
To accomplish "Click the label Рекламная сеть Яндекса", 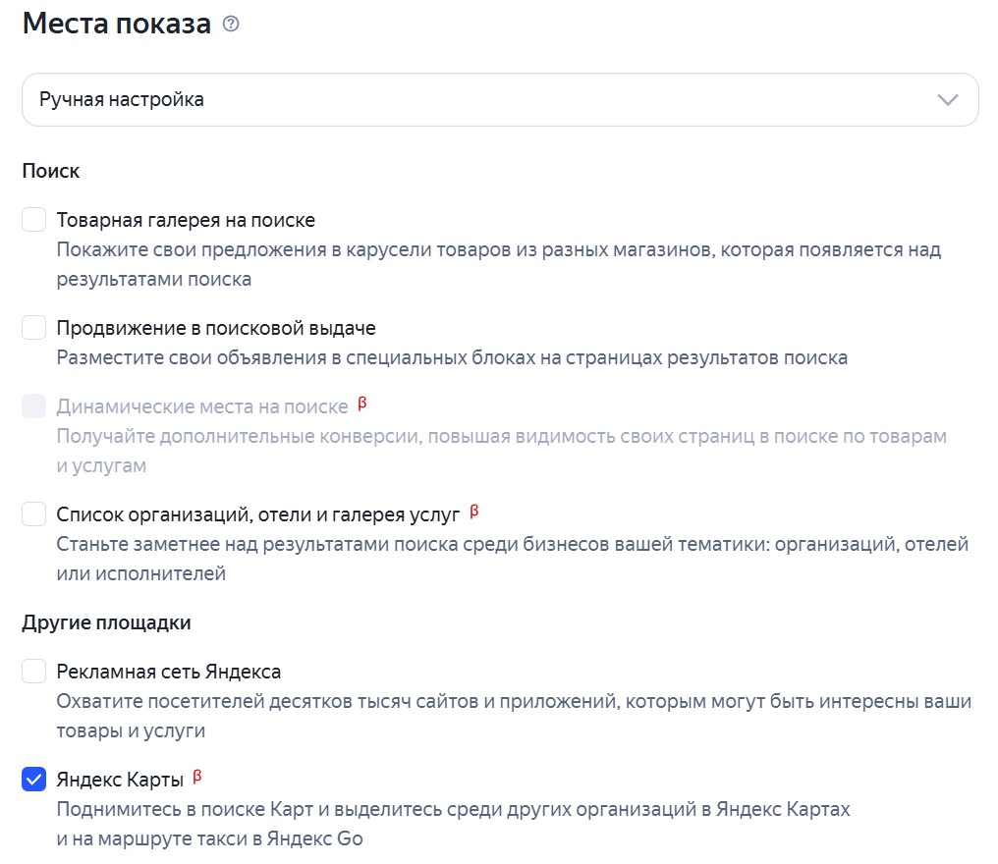I will coord(169,672).
